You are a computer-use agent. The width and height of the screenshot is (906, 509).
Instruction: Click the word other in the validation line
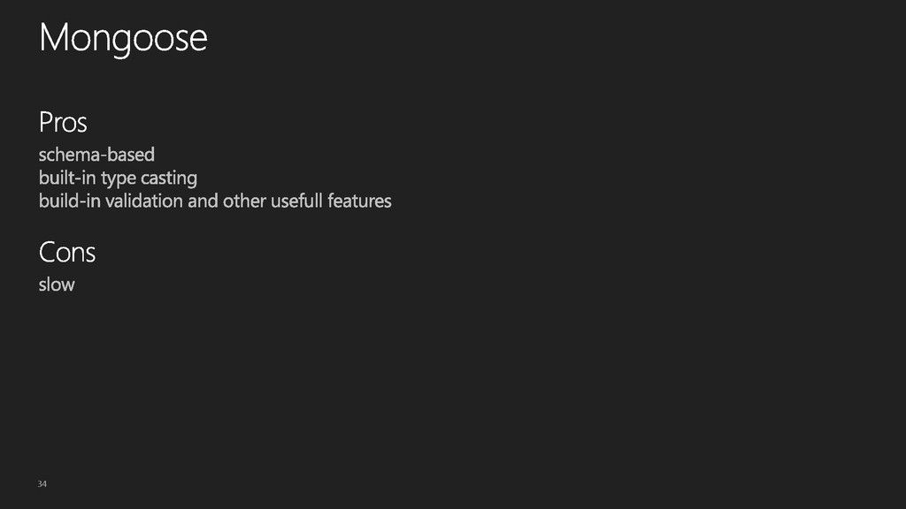pyautogui.click(x=244, y=201)
